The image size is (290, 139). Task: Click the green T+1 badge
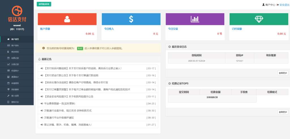point(80,48)
